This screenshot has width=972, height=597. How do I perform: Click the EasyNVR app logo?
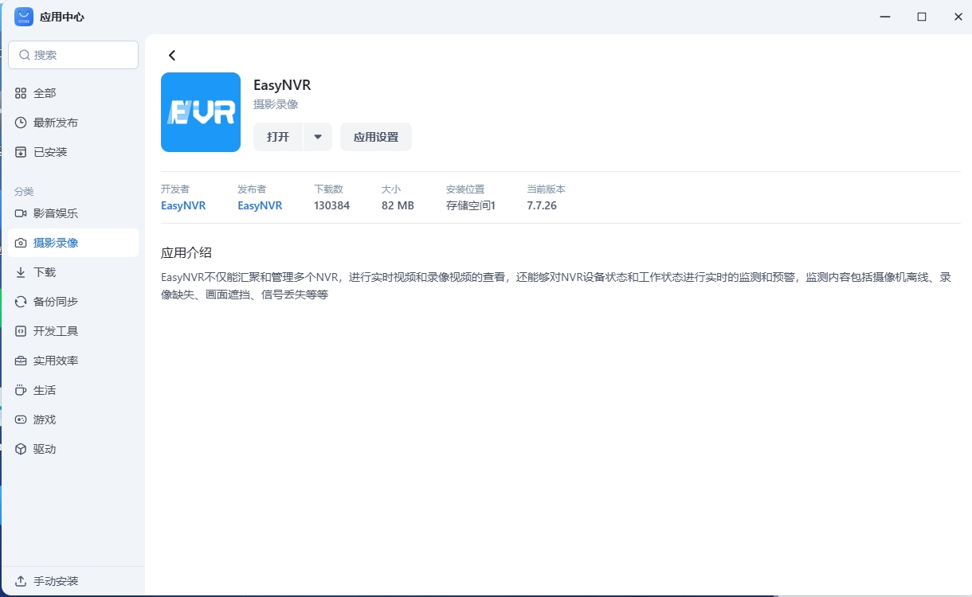201,112
